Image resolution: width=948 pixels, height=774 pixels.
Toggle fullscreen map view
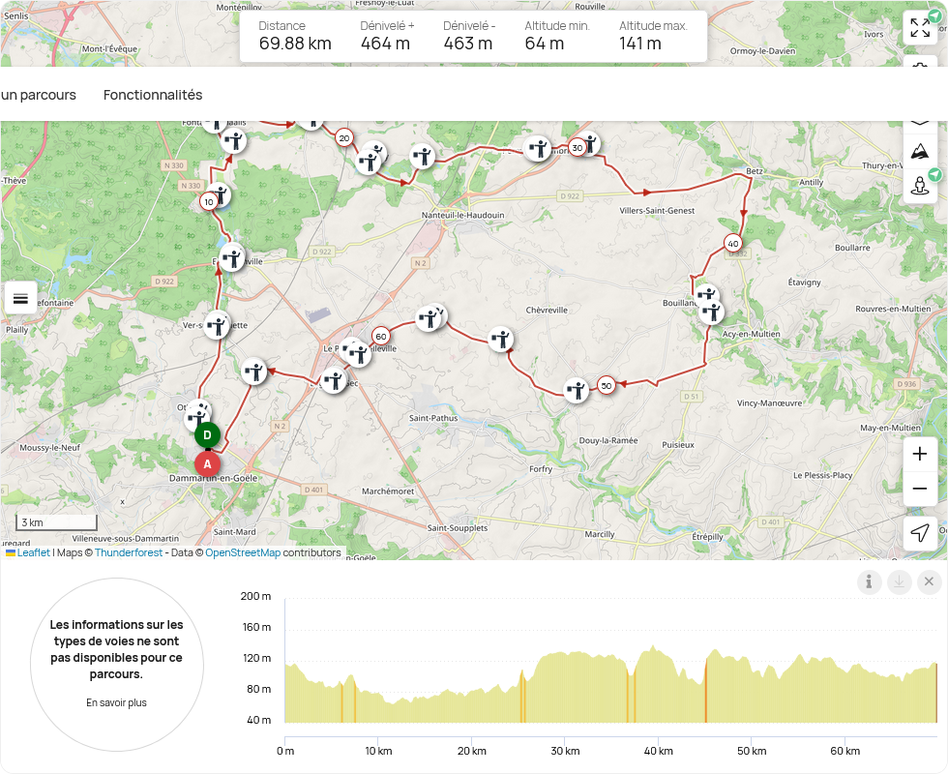tap(919, 28)
